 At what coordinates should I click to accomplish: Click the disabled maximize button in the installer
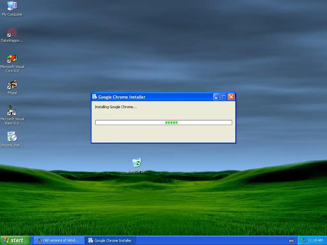pos(224,97)
